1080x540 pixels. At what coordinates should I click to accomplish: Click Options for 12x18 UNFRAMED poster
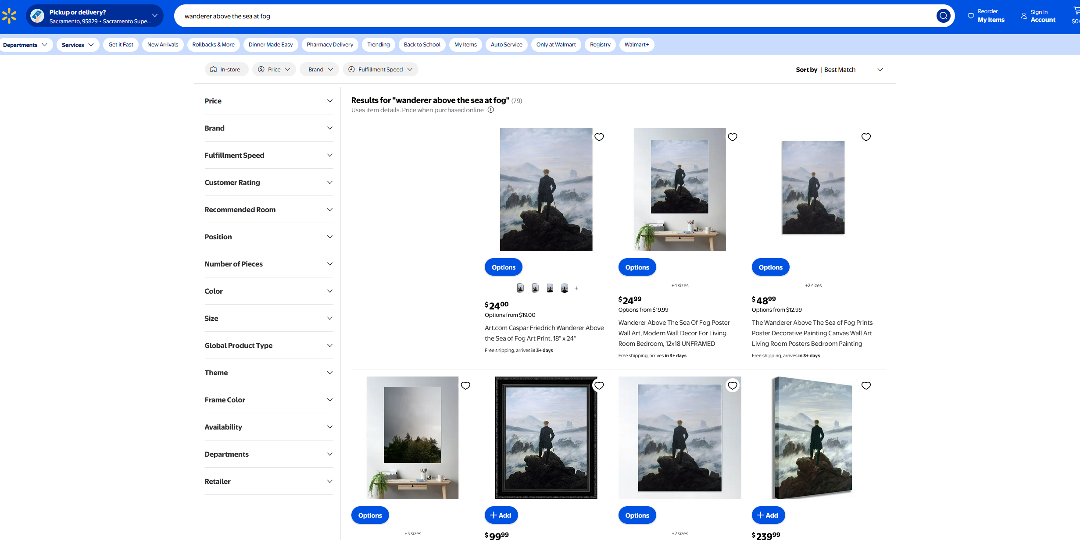637,267
